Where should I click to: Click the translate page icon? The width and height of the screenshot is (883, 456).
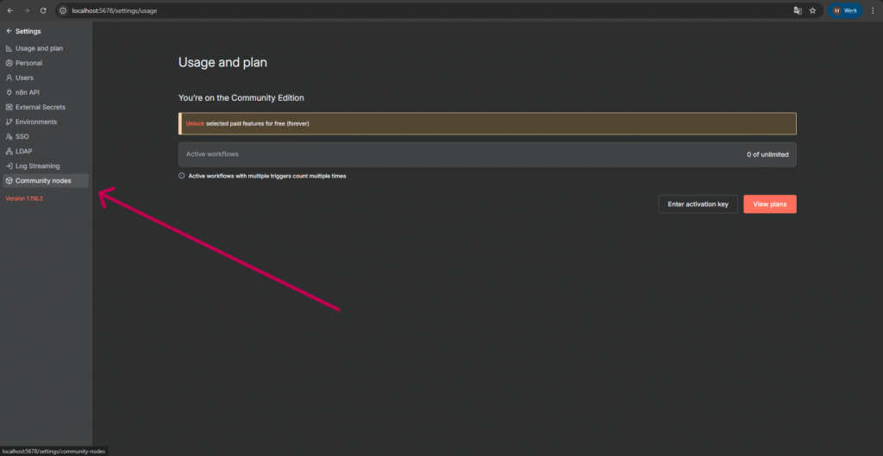pos(798,10)
